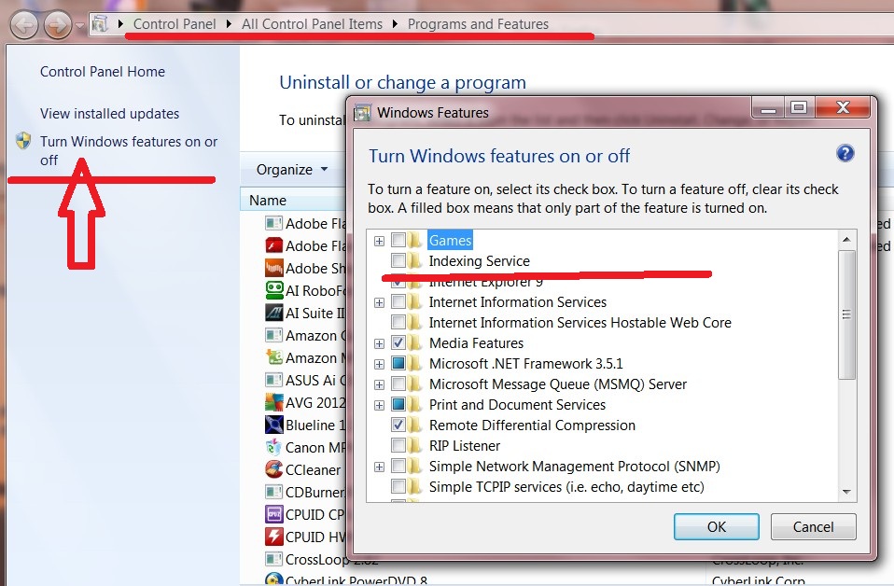Click the features list scroll up arrow
The width and height of the screenshot is (894, 586).
click(x=846, y=240)
